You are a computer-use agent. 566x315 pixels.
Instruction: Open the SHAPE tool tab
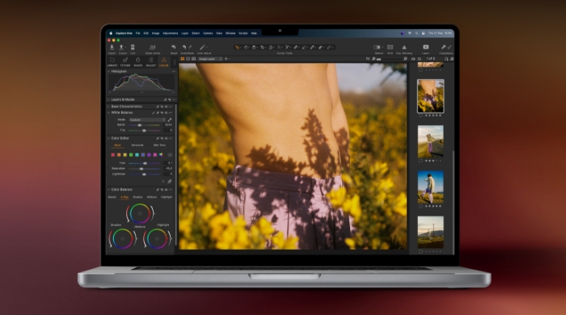pyautogui.click(x=138, y=61)
